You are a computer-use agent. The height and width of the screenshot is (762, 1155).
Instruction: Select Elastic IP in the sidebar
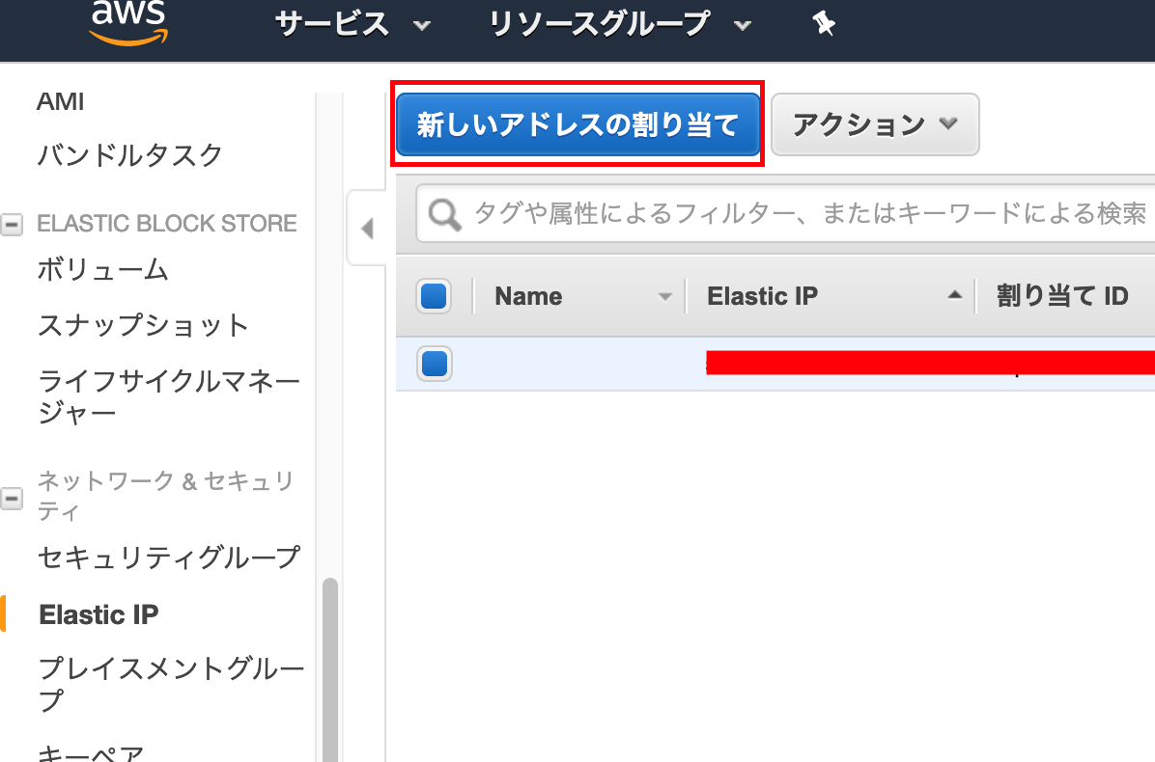click(99, 614)
